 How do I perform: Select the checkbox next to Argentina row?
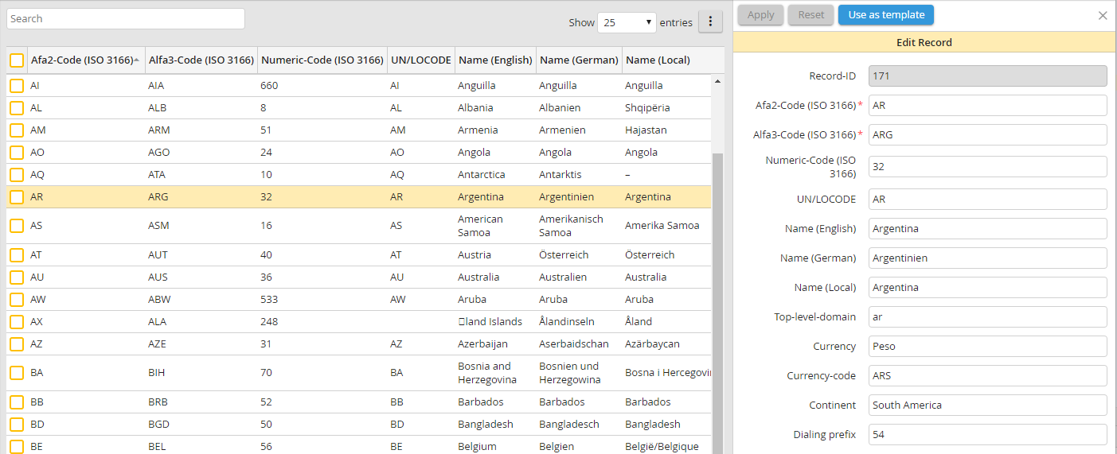(x=17, y=197)
